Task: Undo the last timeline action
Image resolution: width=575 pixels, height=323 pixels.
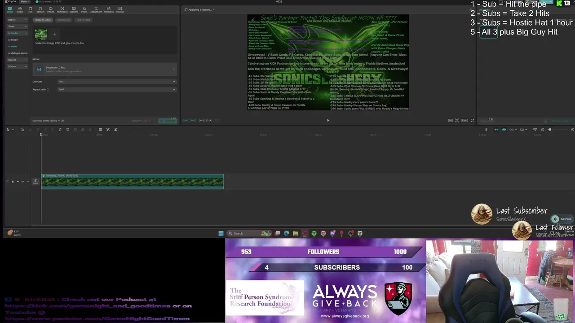Action: click(x=22, y=130)
